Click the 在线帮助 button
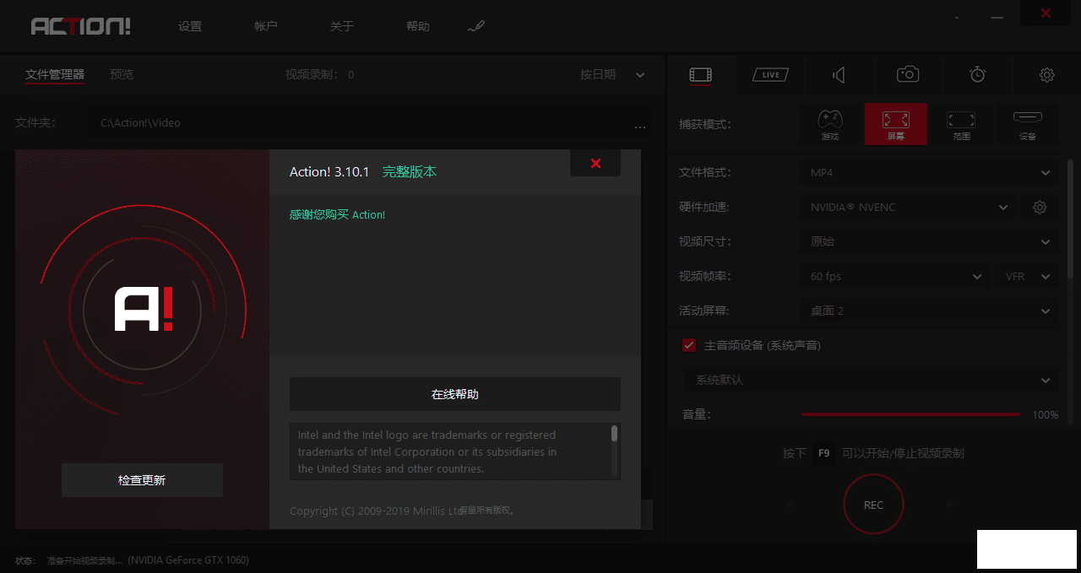 click(455, 394)
